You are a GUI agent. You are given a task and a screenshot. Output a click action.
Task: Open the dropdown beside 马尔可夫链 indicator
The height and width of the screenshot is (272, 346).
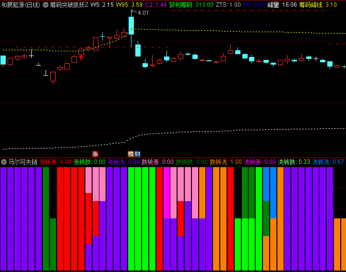pos(4,162)
